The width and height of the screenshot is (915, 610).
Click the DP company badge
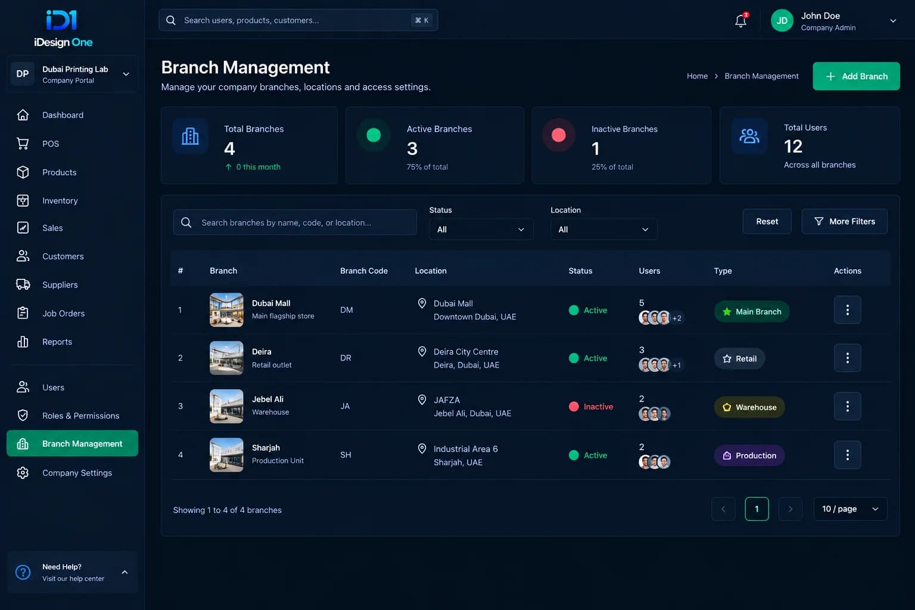point(23,74)
